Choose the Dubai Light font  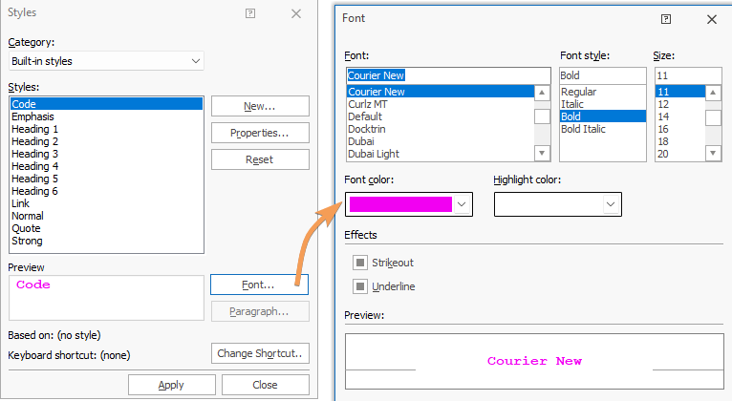(x=374, y=154)
